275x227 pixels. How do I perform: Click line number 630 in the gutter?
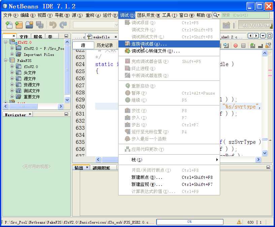[80, 106]
